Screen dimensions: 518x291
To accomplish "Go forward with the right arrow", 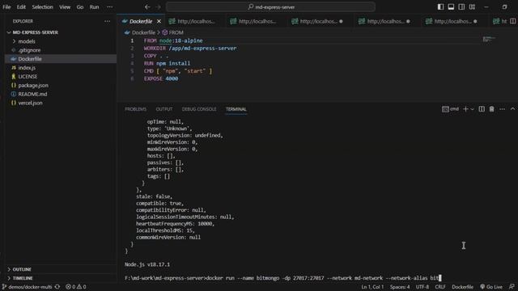I will coord(158,7).
